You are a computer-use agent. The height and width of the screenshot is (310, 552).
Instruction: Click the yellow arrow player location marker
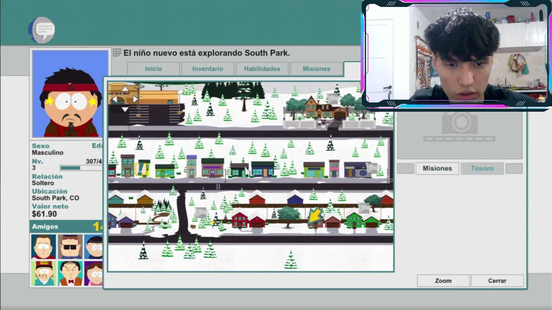tap(316, 215)
